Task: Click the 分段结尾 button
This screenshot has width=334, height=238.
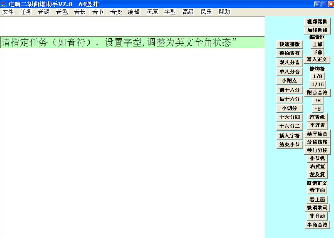Action: [318, 142]
